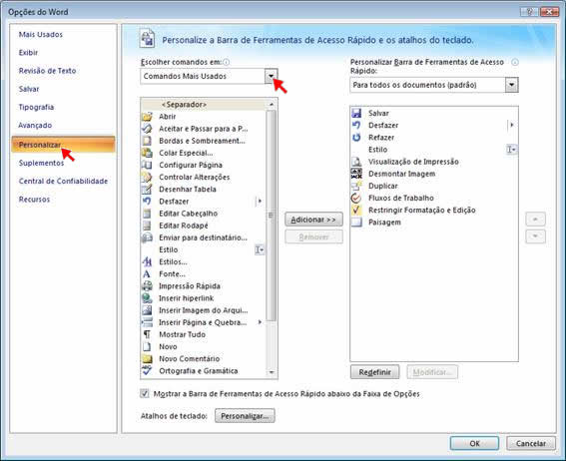Viewport: 566px width, 461px height.
Task: Click the move down arrow button
Action: (535, 236)
